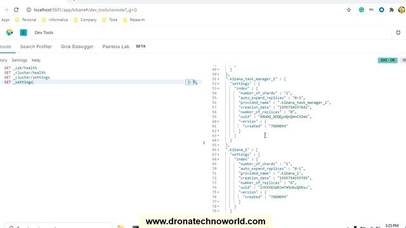Open the Extensions puzzle icon

pos(391,10)
